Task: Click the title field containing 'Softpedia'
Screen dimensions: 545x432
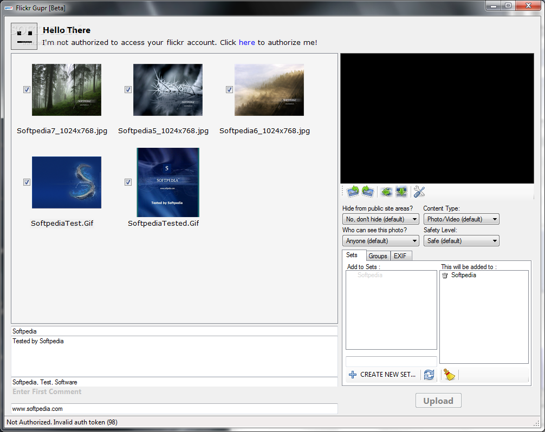Action: tap(174, 331)
